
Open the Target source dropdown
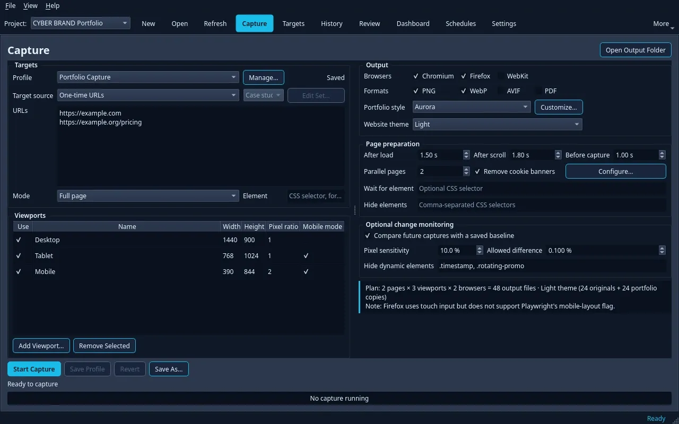148,95
